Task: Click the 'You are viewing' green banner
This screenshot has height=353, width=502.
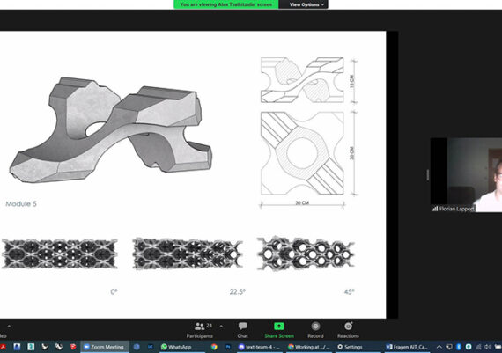Action: [226, 4]
